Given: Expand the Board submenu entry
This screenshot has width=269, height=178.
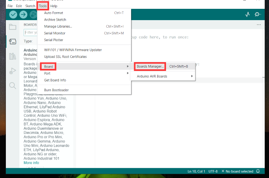Looking at the screenshot, I should 84,66.
